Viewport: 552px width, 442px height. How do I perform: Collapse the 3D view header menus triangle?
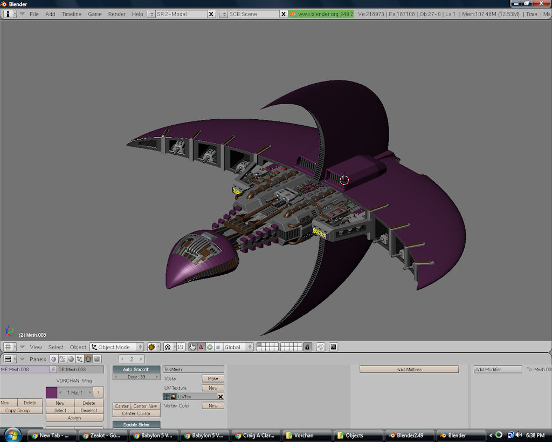(22, 347)
